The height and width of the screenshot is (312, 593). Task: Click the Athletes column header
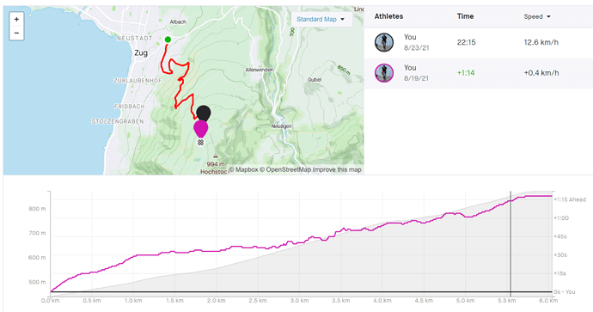pyautogui.click(x=388, y=16)
